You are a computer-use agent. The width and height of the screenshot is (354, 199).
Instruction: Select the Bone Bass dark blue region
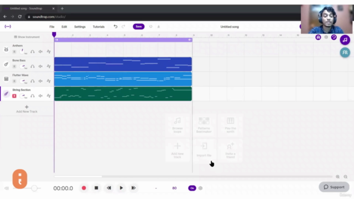click(x=123, y=64)
